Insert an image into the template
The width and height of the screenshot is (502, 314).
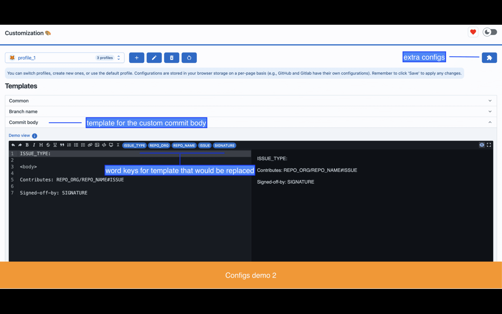click(x=97, y=145)
